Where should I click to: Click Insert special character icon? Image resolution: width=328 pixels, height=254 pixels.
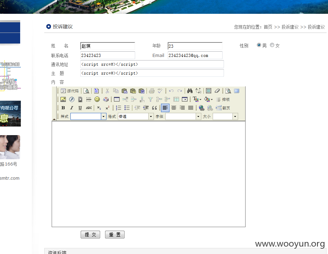pos(106,99)
